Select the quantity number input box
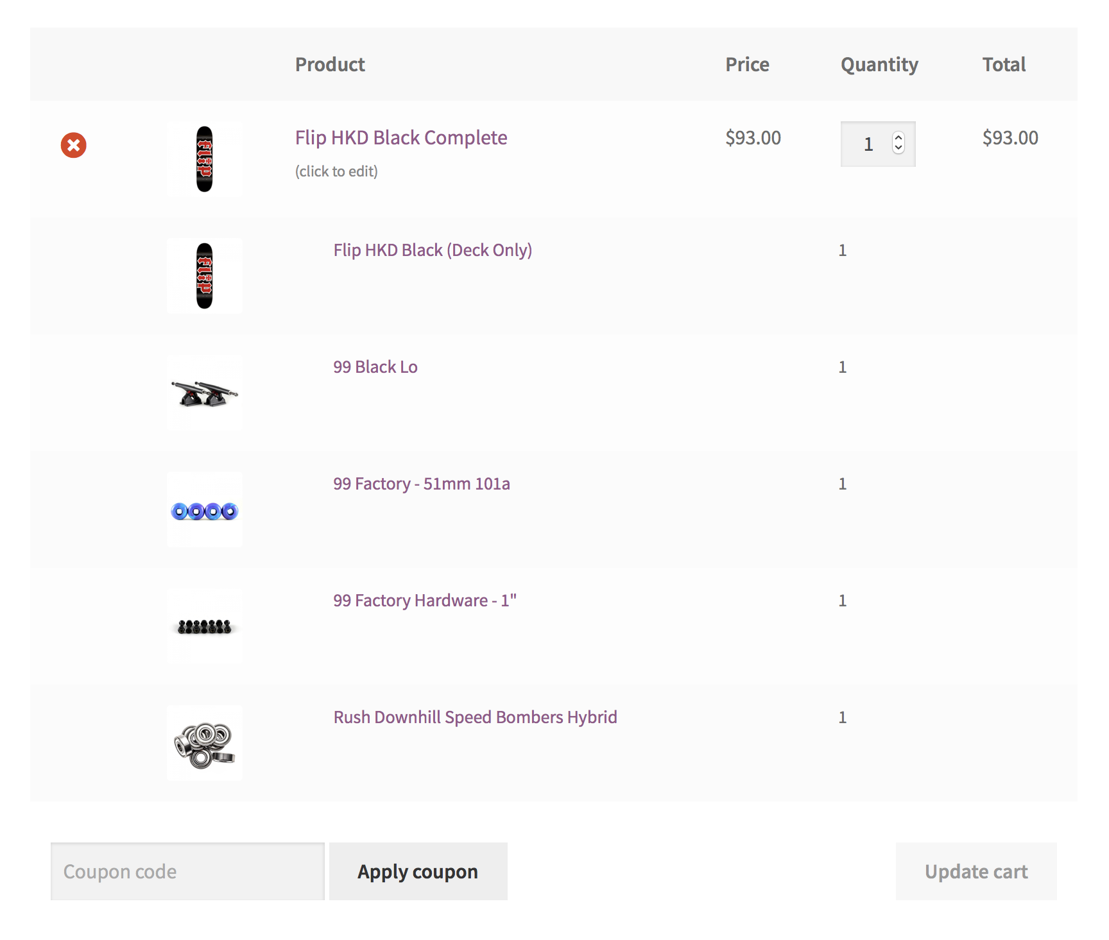Image resolution: width=1109 pixels, height=940 pixels. pos(867,144)
